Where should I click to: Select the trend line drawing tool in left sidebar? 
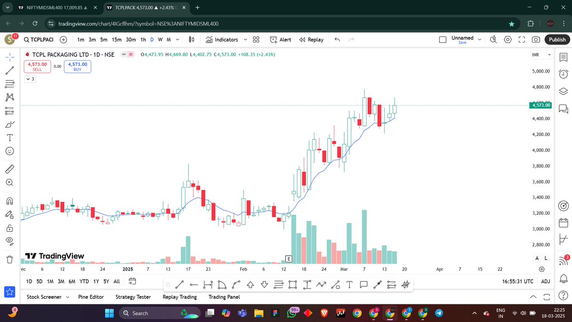pos(10,70)
